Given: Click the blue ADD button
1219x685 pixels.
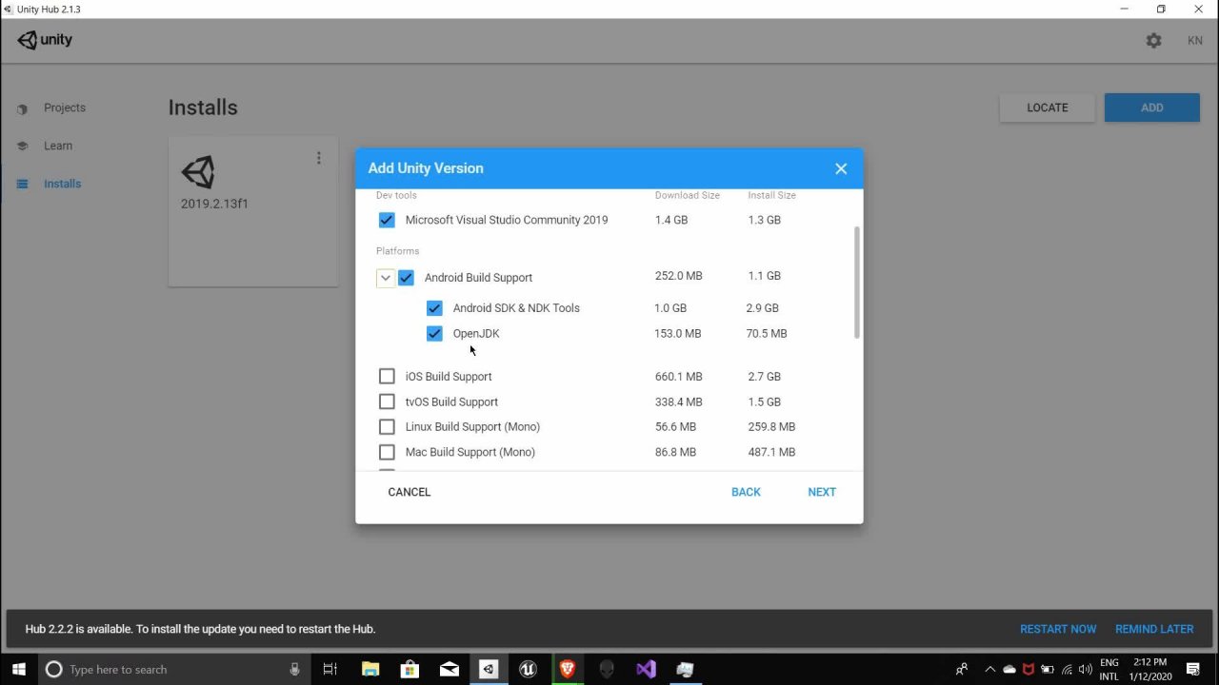Looking at the screenshot, I should 1152,108.
